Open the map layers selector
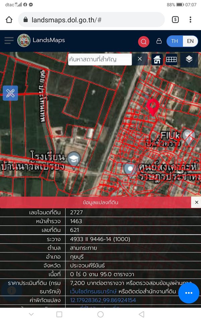 point(189,60)
